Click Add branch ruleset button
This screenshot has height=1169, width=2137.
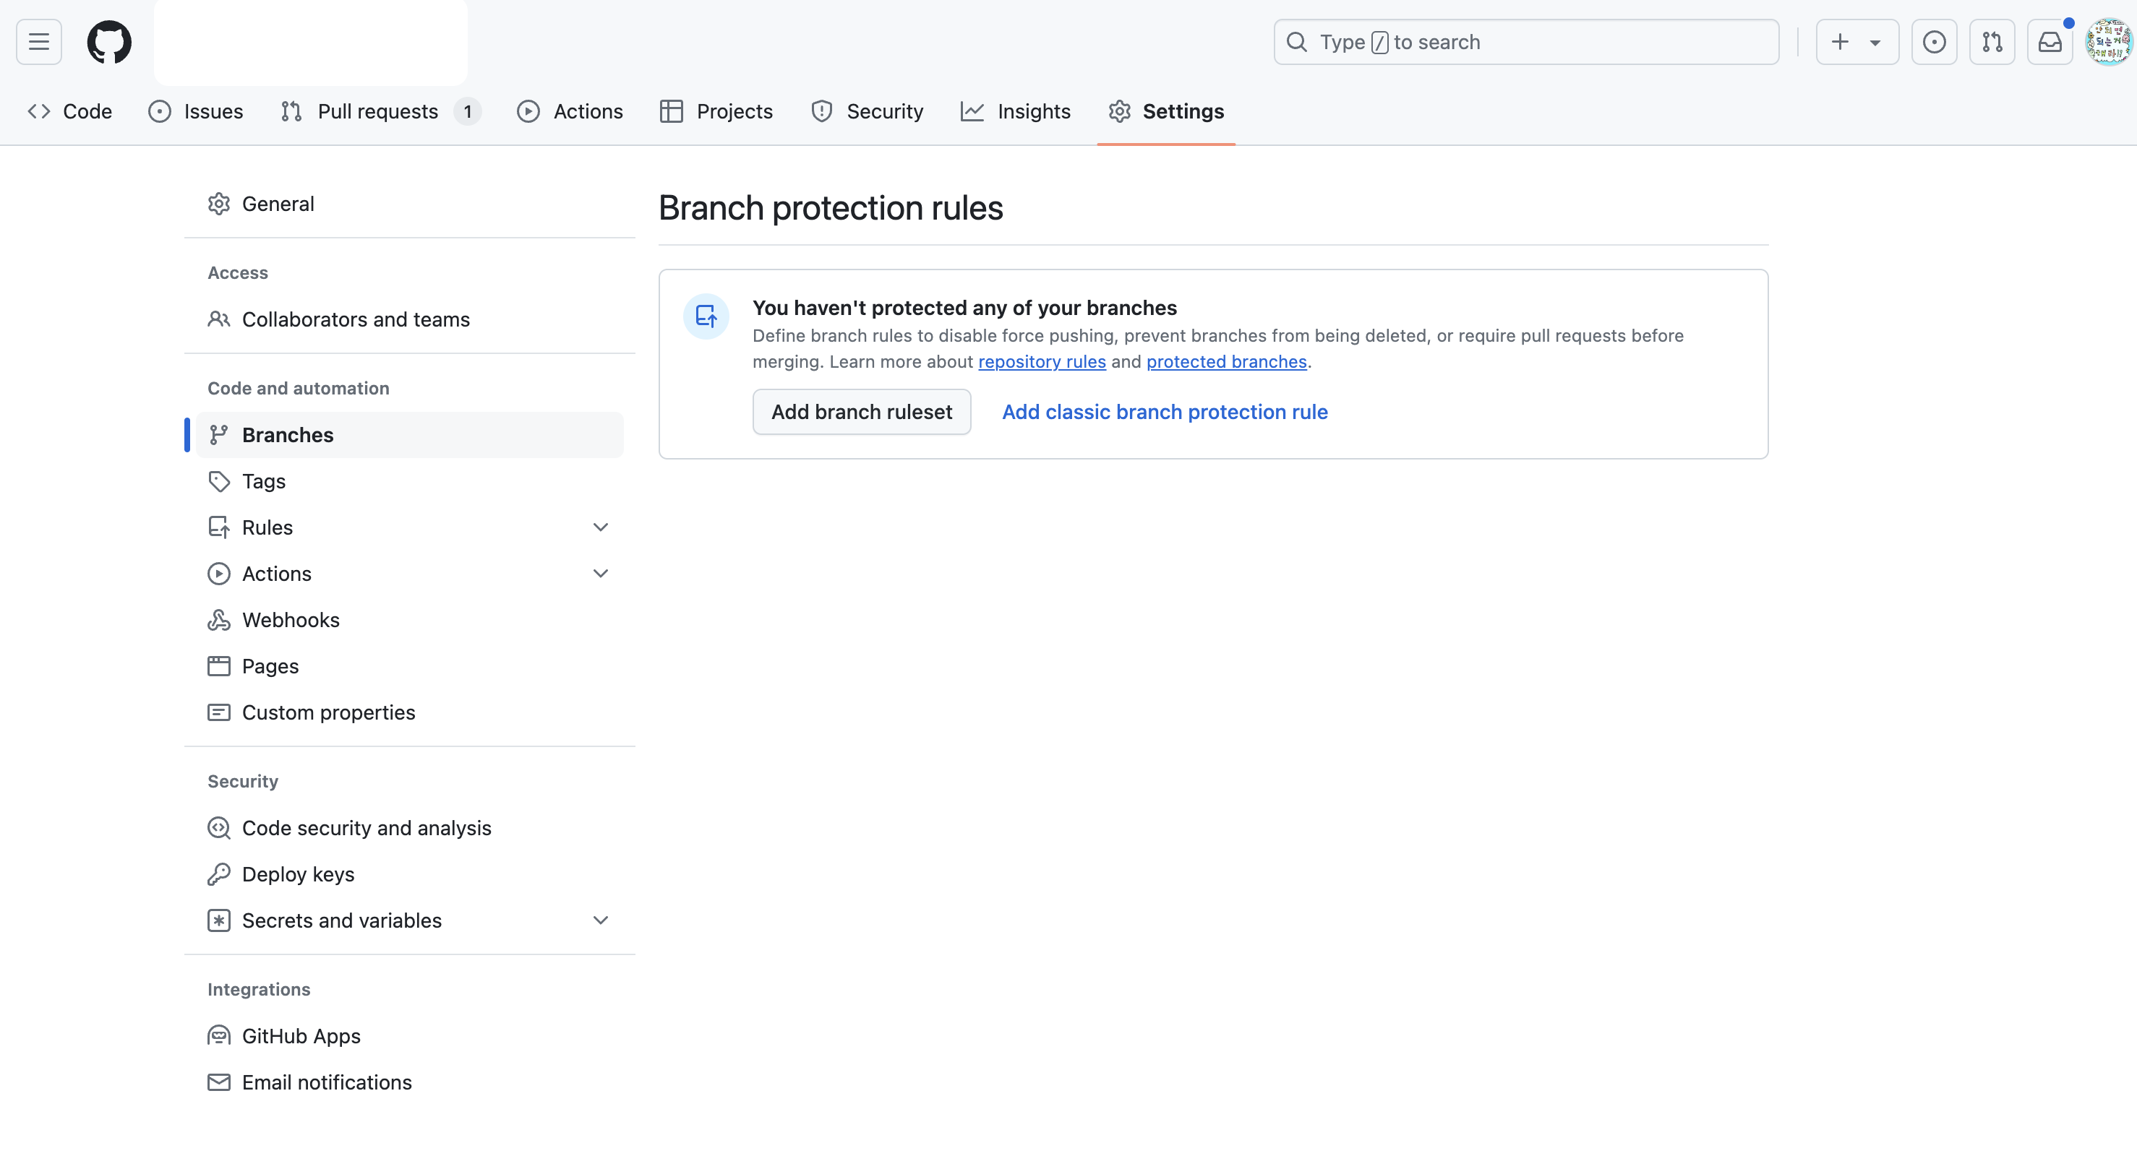(x=861, y=412)
